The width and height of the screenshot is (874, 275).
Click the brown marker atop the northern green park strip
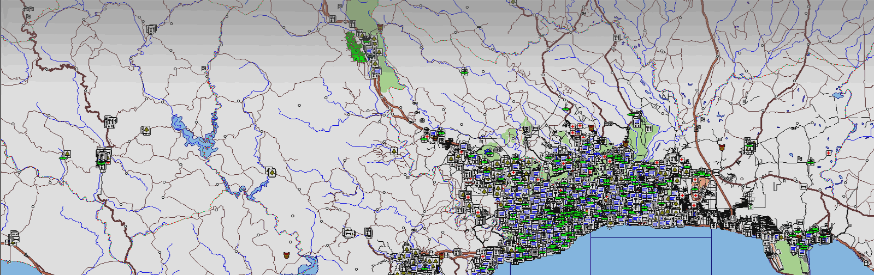(x=380, y=27)
